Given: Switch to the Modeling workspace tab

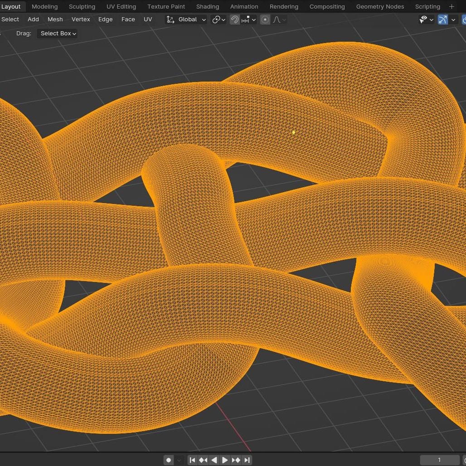Looking at the screenshot, I should click(44, 6).
